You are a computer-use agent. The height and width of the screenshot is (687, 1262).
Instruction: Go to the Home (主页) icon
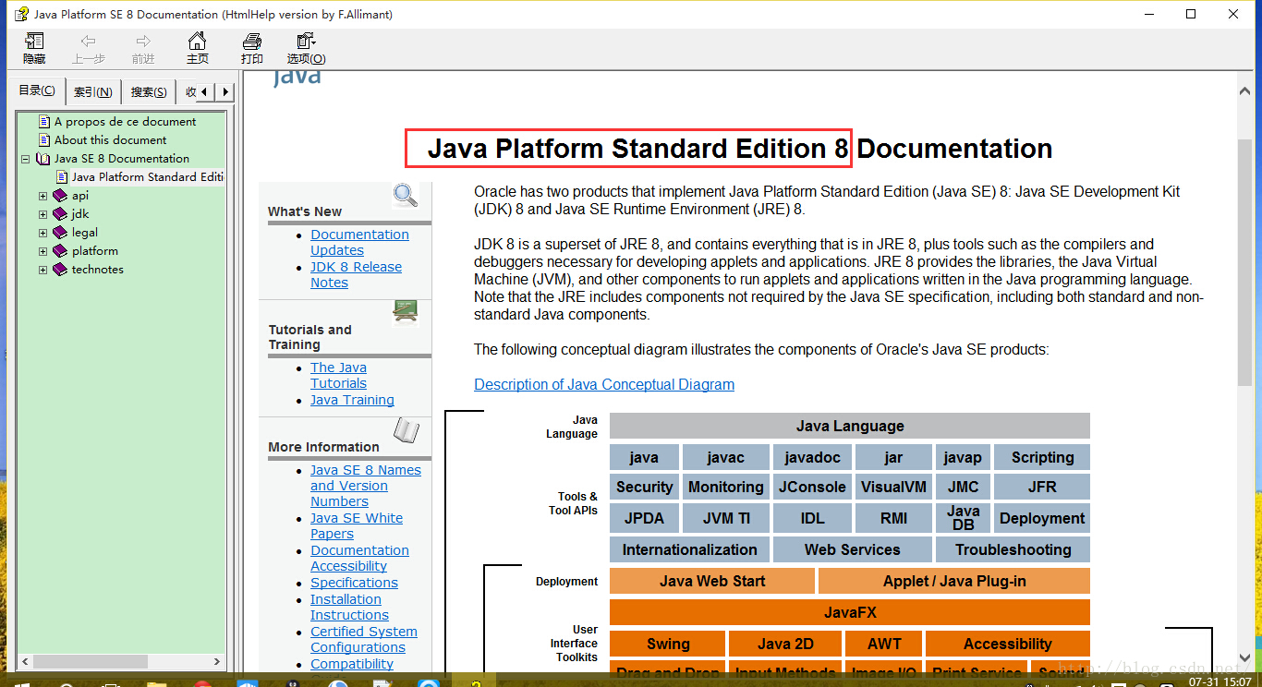[x=197, y=41]
